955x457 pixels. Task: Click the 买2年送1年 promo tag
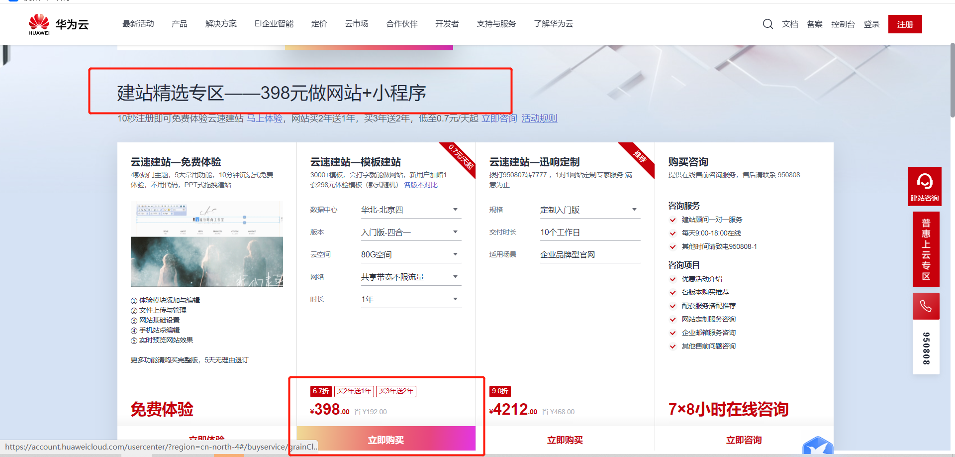(x=354, y=391)
